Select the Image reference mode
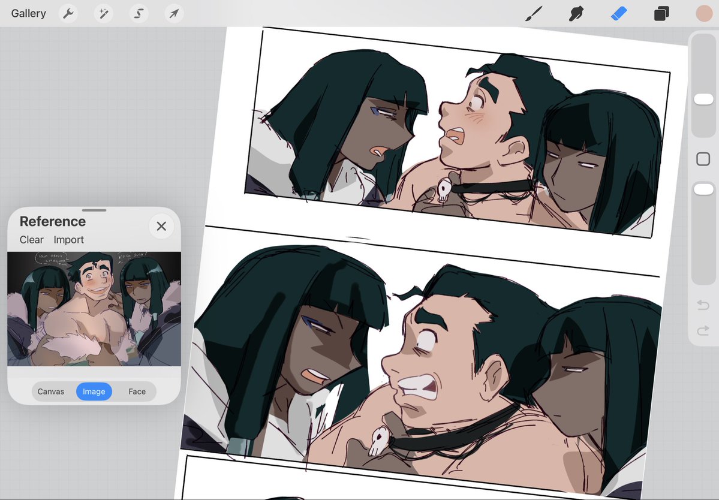The width and height of the screenshot is (719, 500). tap(94, 391)
